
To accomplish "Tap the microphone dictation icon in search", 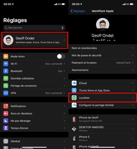I will (x=62, y=28).
